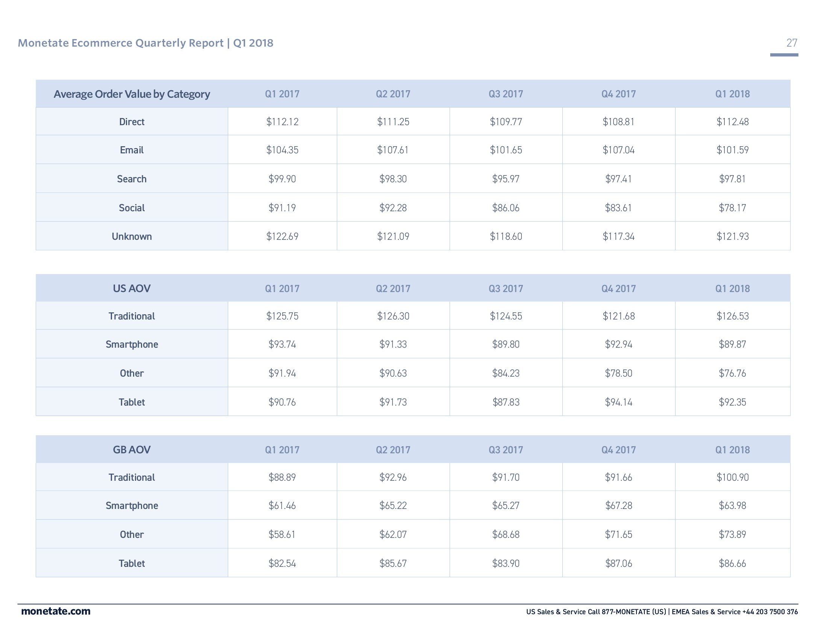Image resolution: width=827 pixels, height=639 pixels.
Task: Click the report title in the page header
Action: click(x=145, y=43)
